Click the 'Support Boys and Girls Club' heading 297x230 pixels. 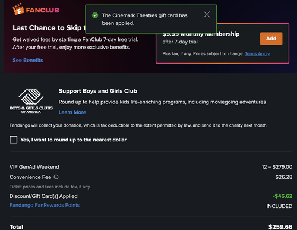pos(98,91)
